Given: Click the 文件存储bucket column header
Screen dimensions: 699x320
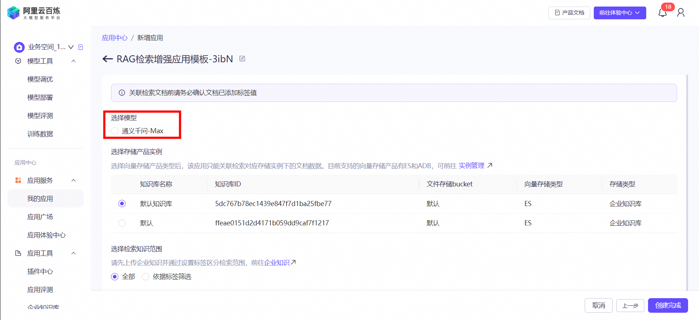Looking at the screenshot, I should pos(450,184).
